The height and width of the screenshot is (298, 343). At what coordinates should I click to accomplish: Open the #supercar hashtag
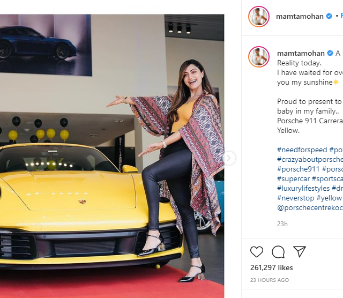293,179
